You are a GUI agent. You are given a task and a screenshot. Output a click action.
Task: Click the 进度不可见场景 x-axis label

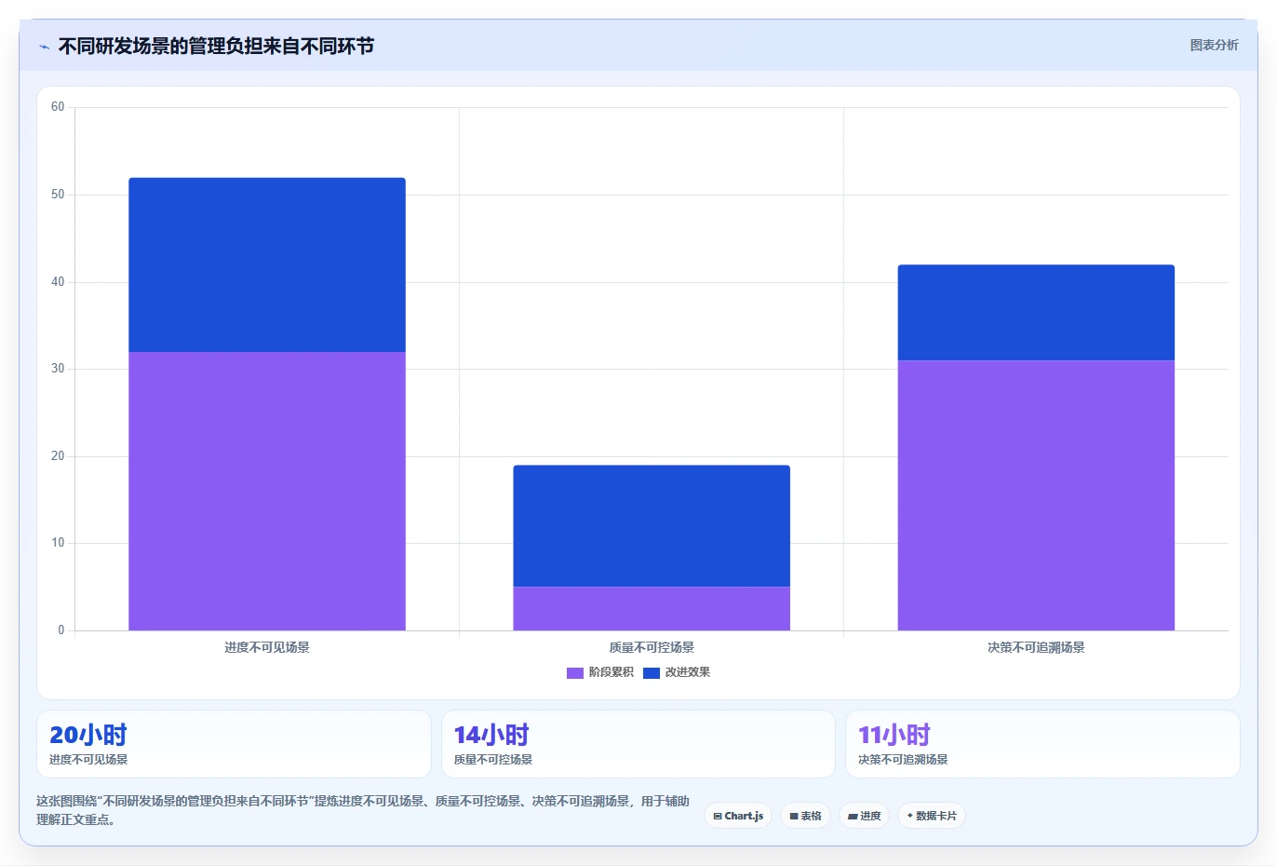267,647
